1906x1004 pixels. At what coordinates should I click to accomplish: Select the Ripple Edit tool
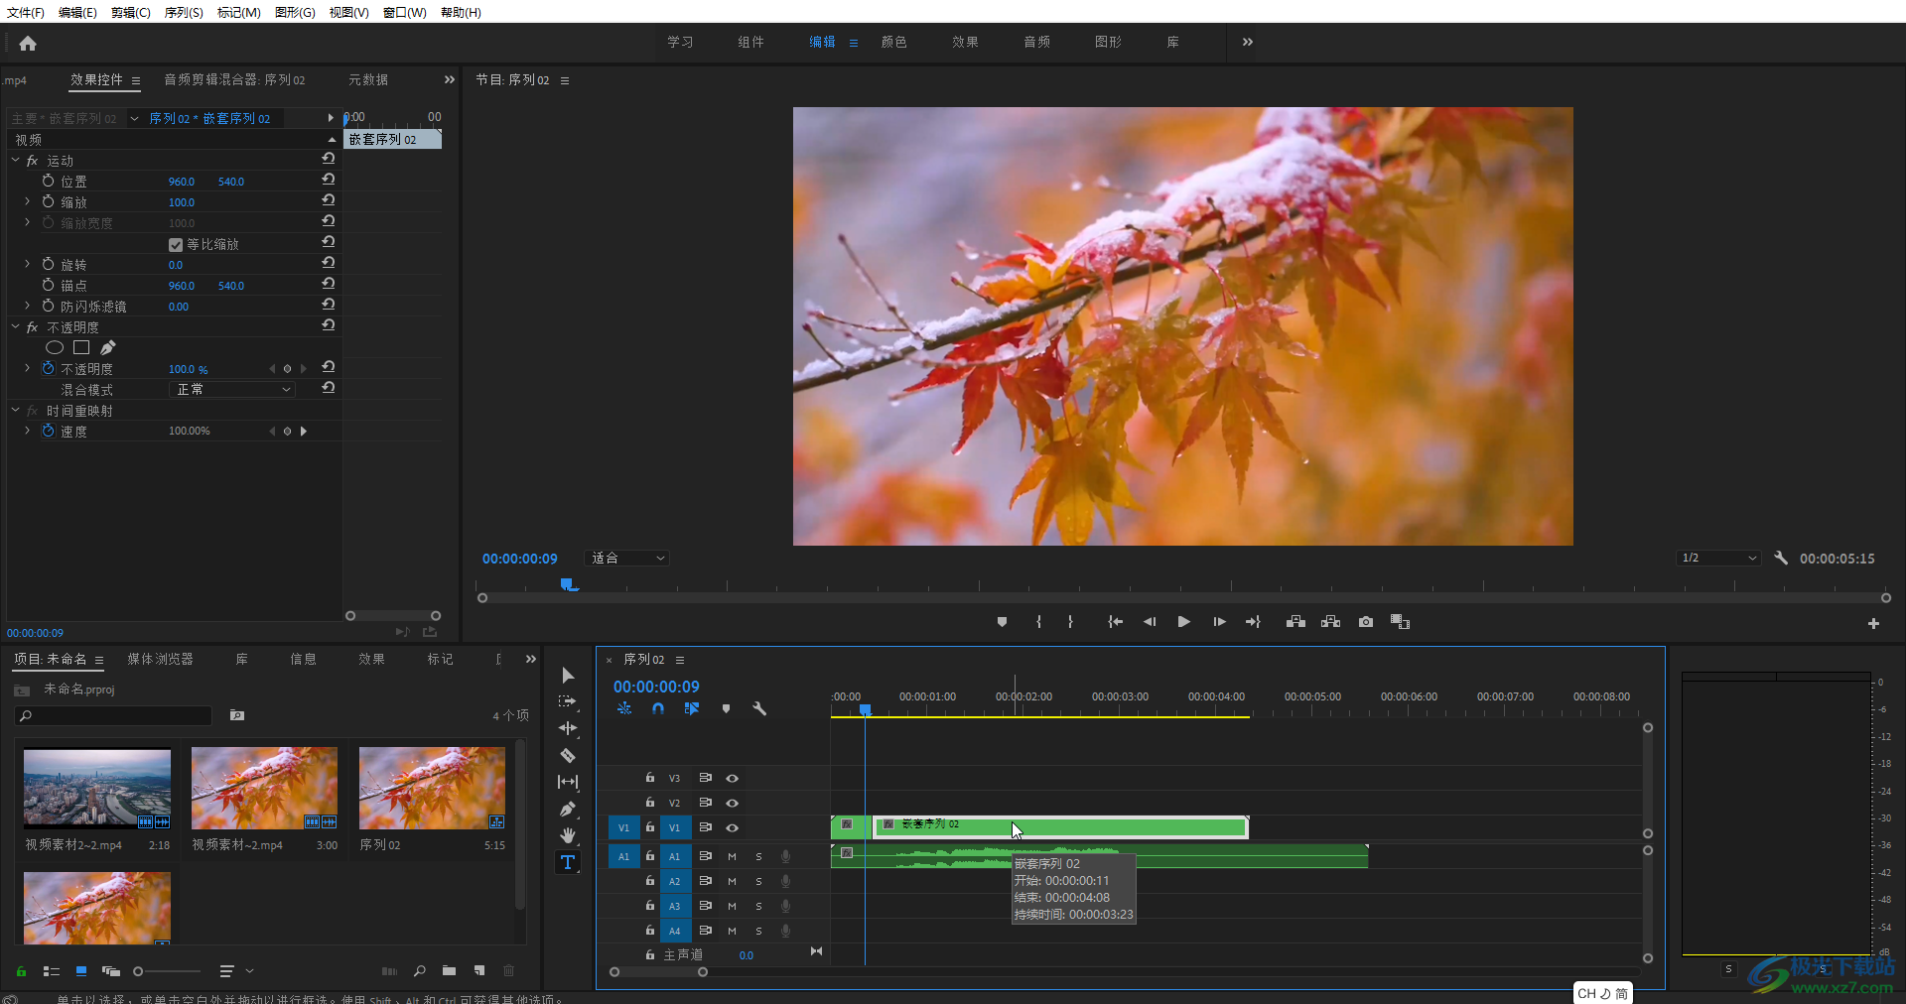[x=568, y=728]
